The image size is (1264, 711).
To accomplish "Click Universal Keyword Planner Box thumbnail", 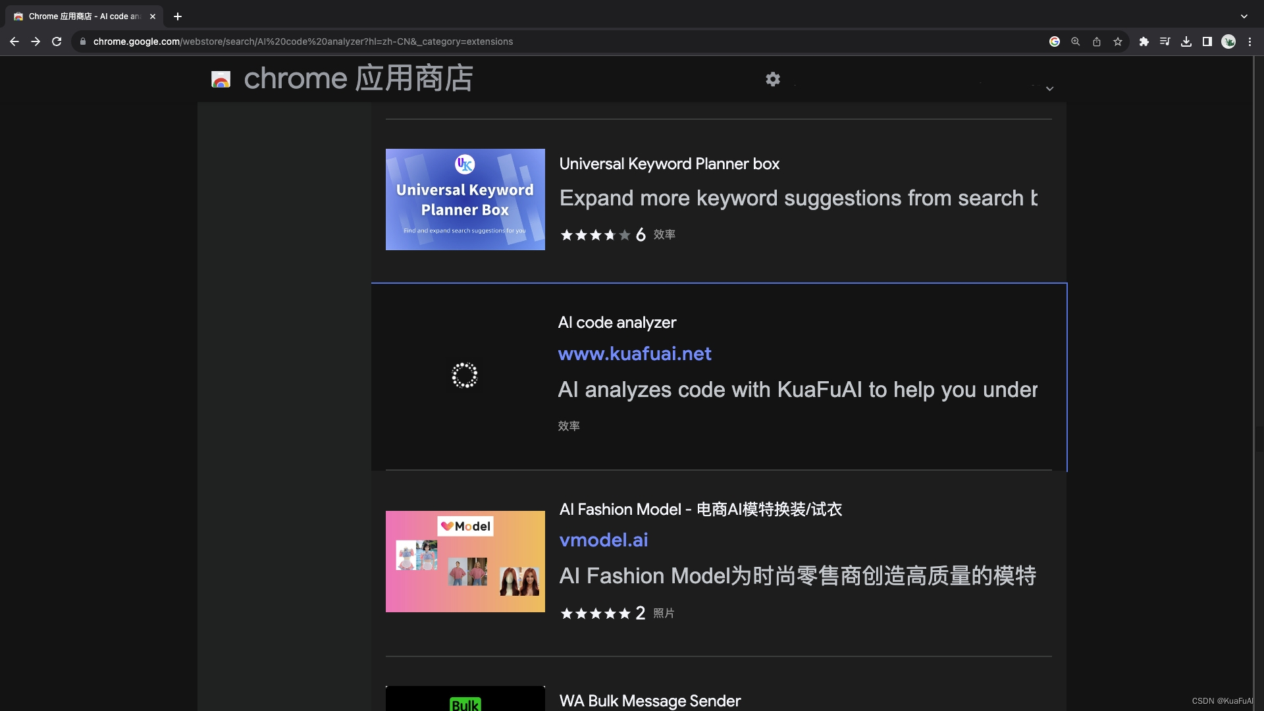I will coord(465,199).
